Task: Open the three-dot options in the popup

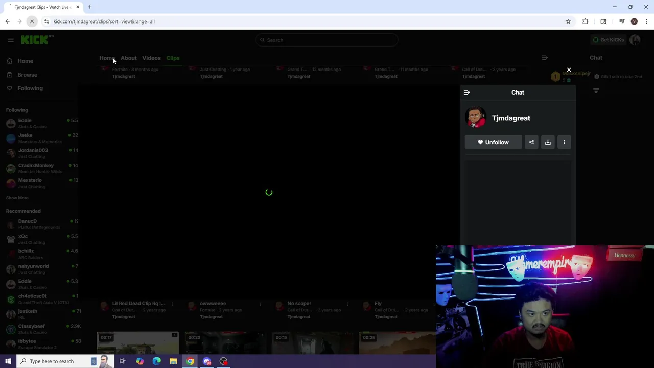Action: [564, 142]
